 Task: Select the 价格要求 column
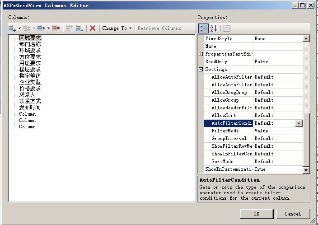30,89
